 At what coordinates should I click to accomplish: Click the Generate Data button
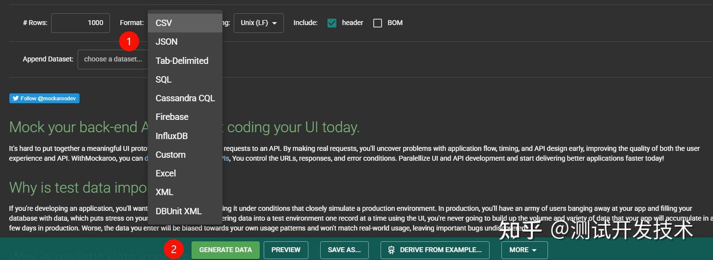225,250
